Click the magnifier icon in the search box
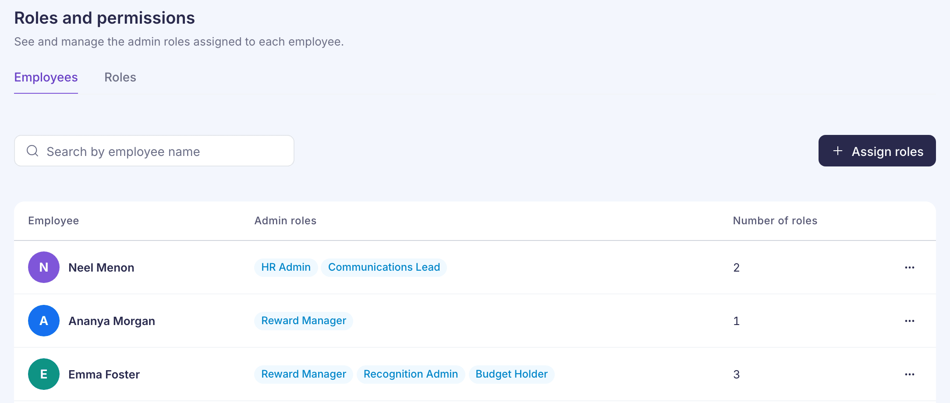The height and width of the screenshot is (403, 950). [x=32, y=151]
